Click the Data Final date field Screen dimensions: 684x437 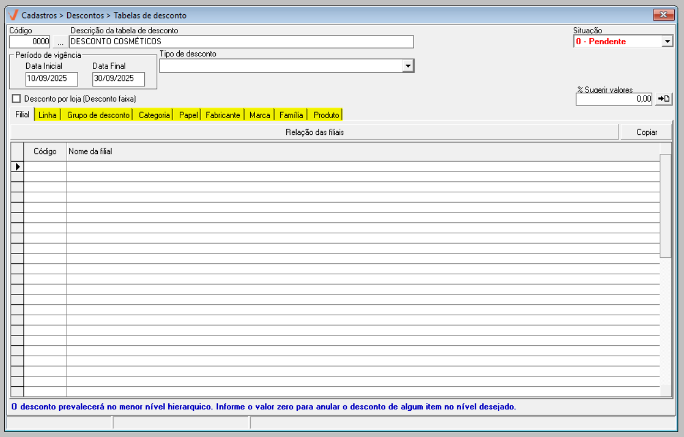(119, 79)
